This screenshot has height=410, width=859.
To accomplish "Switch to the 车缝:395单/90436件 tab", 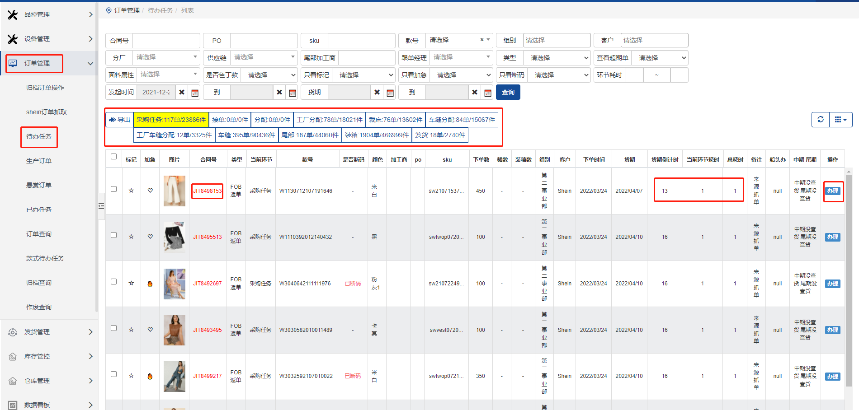I will tap(246, 135).
